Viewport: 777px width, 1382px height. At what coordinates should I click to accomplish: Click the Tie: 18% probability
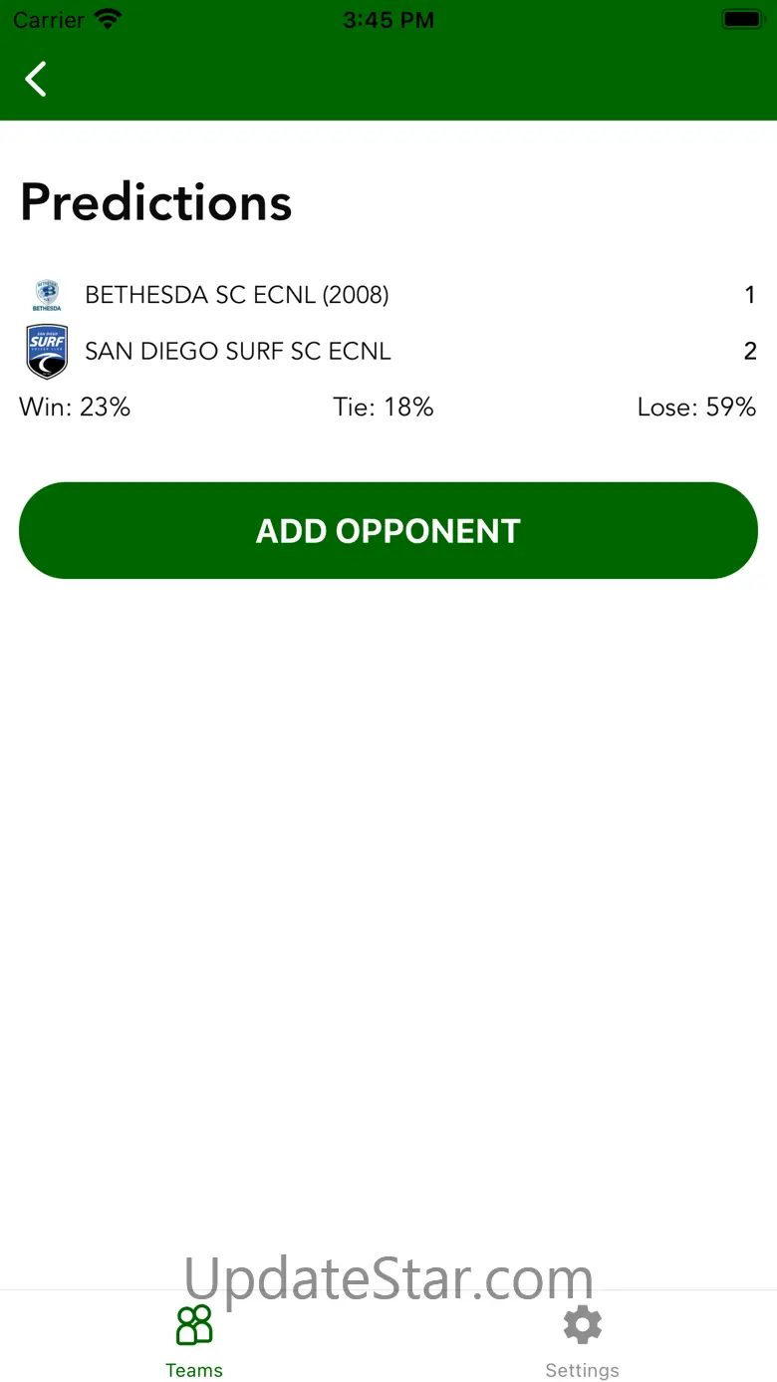[384, 407]
